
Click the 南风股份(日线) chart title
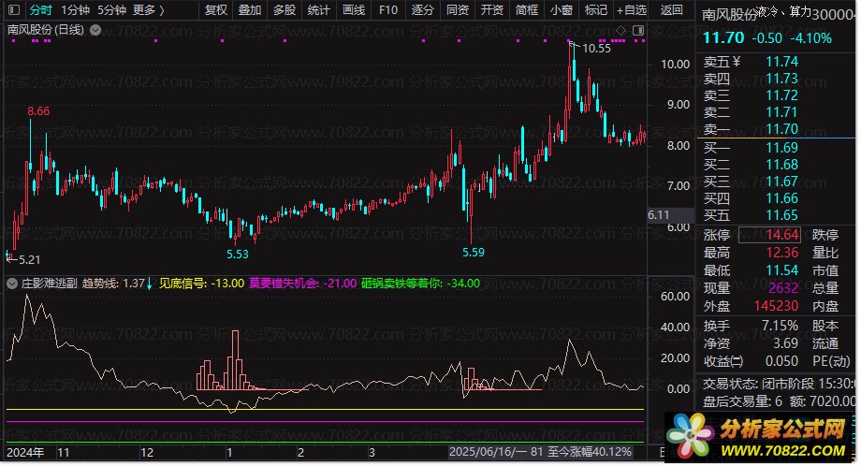[x=46, y=30]
